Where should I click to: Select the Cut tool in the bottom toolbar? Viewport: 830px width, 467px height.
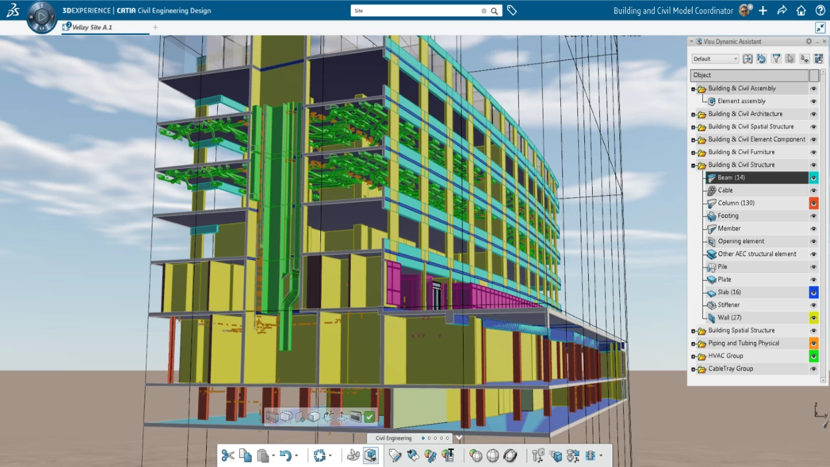[x=227, y=455]
